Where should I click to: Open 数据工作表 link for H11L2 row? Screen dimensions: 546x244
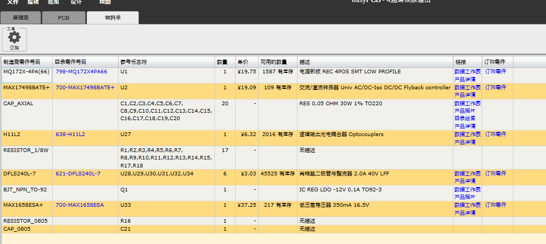click(x=467, y=134)
